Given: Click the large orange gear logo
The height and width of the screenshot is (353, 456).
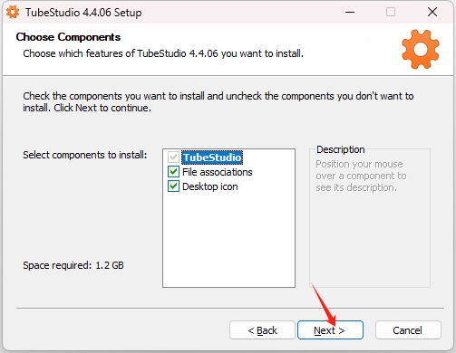Looking at the screenshot, I should click(421, 49).
